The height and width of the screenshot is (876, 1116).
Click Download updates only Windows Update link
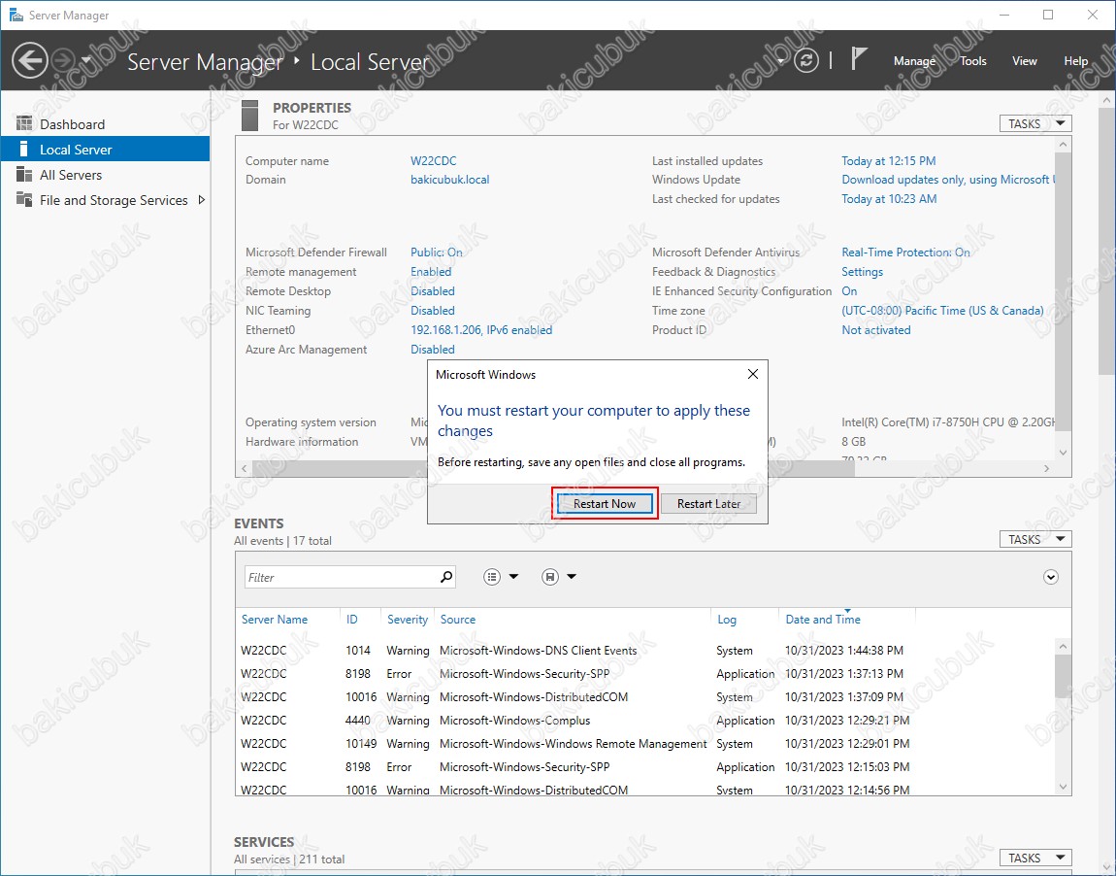pos(948,180)
